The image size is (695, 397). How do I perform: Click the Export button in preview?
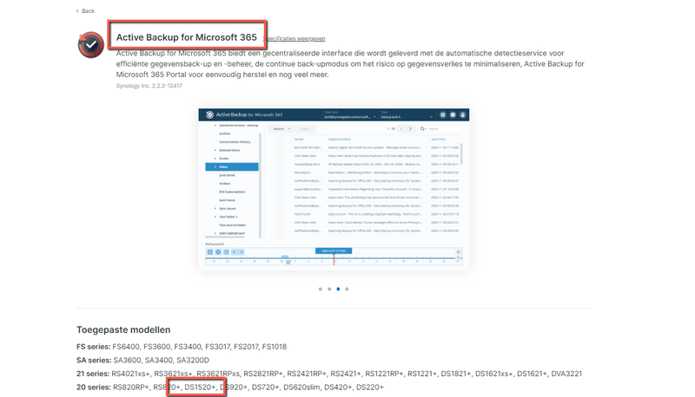coord(306,128)
